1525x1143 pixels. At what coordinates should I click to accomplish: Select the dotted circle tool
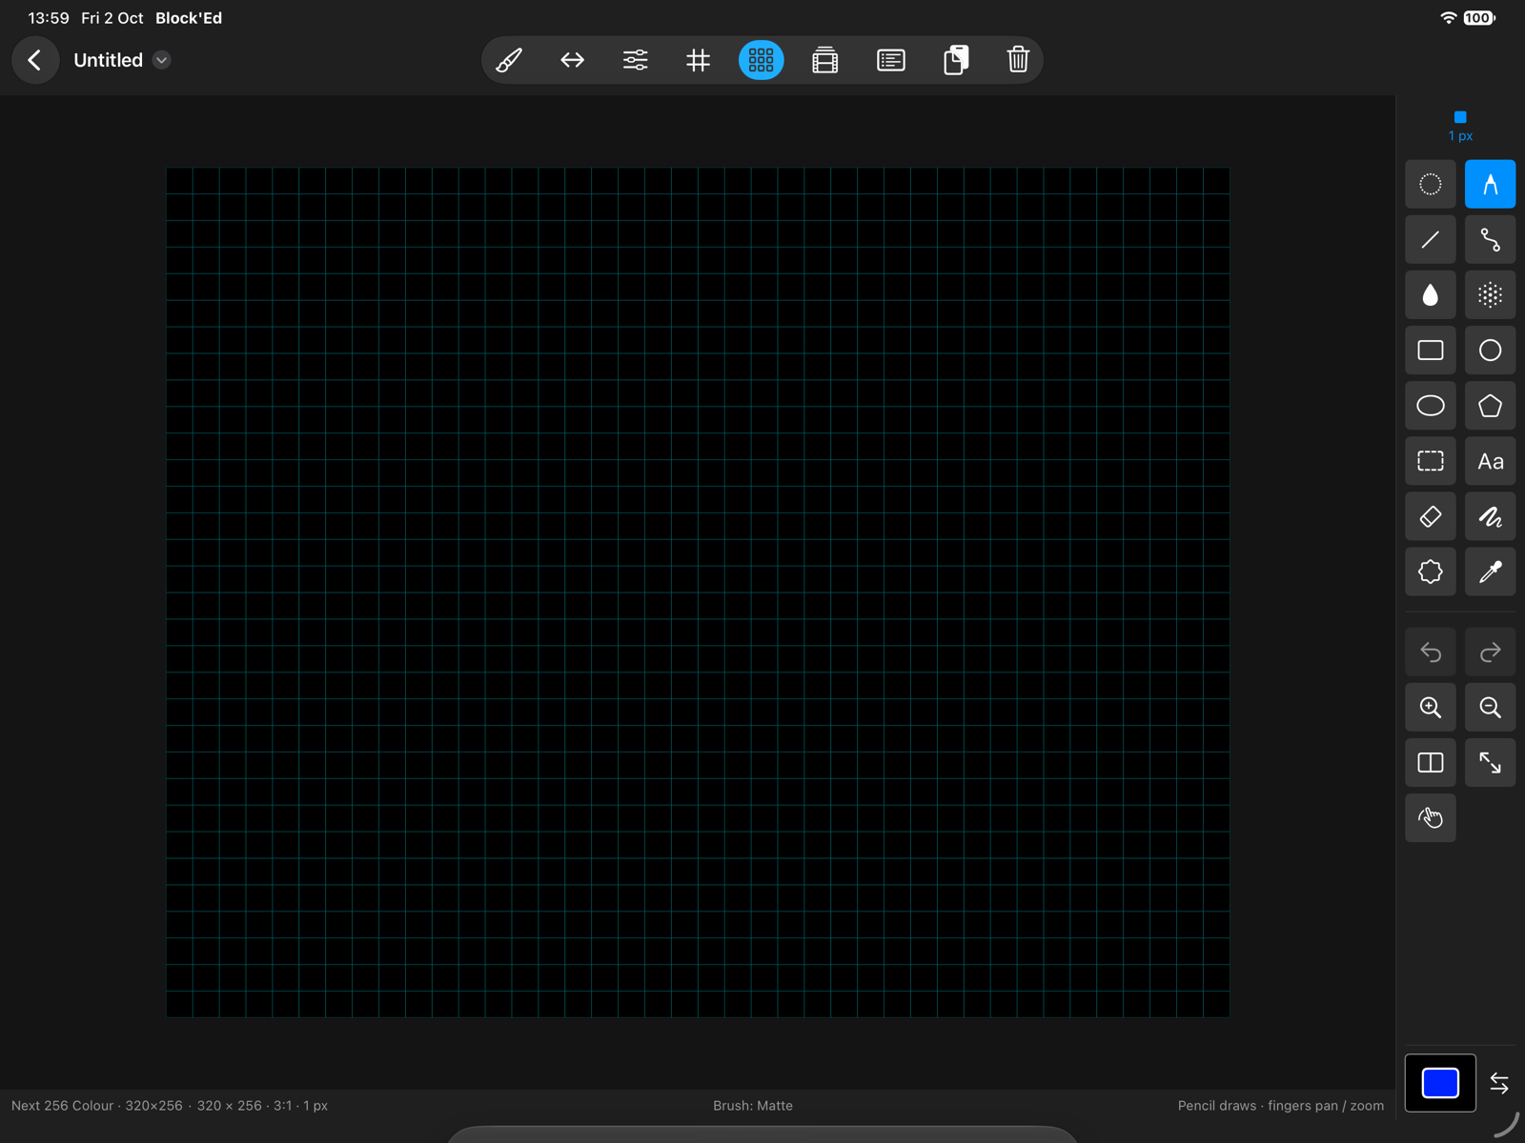1431,184
